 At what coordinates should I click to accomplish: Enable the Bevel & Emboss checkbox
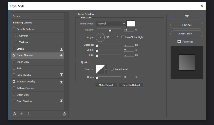(14, 29)
